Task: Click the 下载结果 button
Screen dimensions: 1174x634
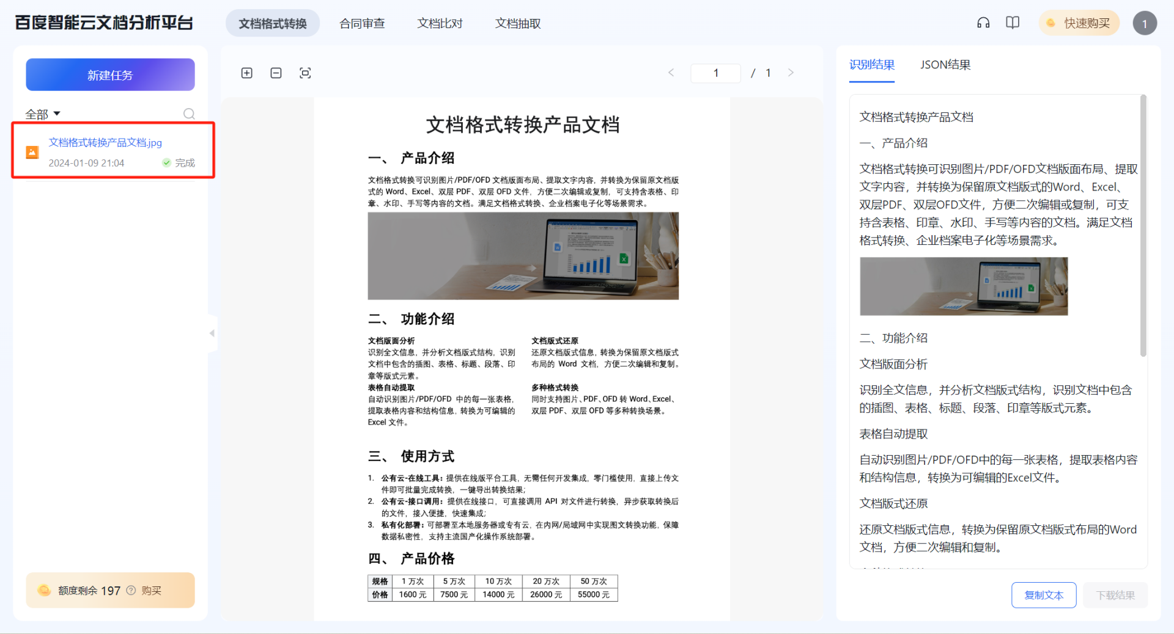Action: tap(1115, 595)
